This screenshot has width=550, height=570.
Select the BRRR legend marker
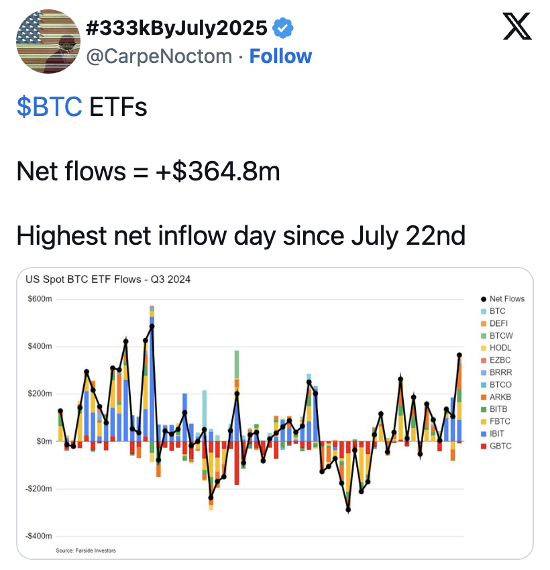pyautogui.click(x=484, y=373)
